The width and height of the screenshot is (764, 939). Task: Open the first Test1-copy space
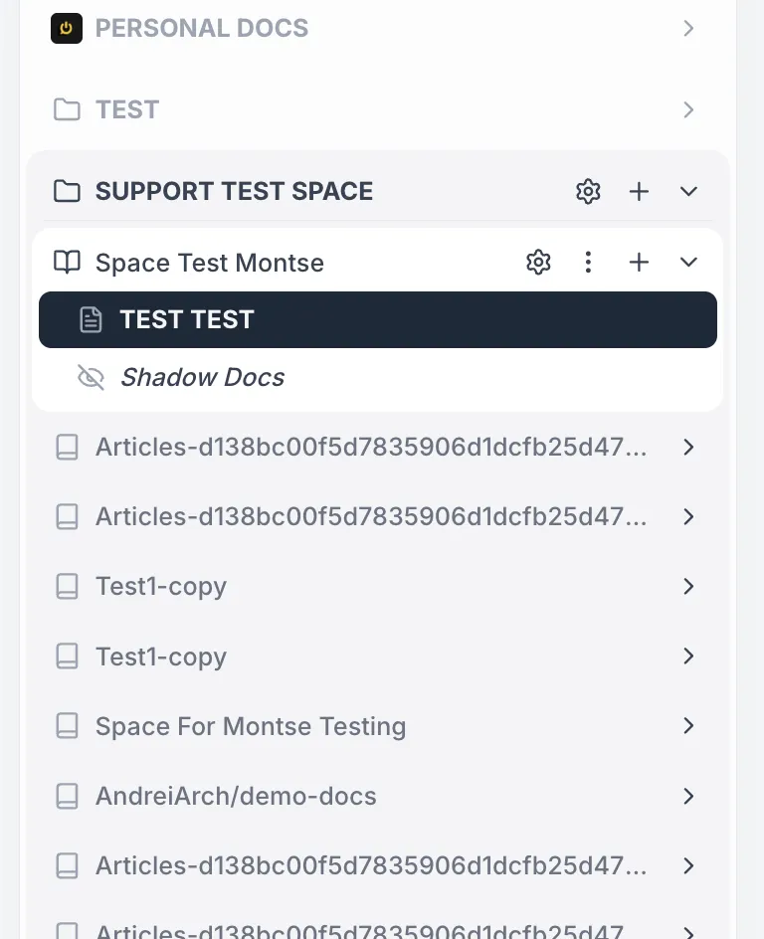pyautogui.click(x=378, y=586)
